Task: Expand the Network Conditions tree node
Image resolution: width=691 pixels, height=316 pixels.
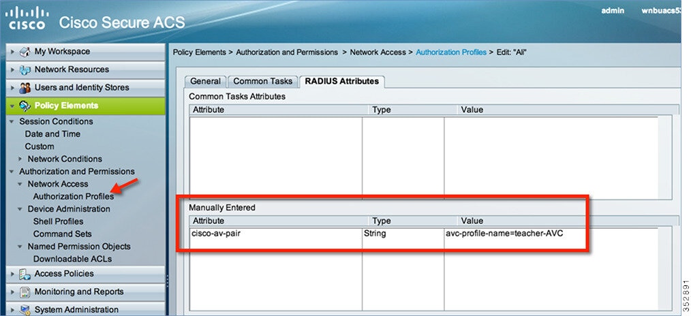Action: pos(20,159)
